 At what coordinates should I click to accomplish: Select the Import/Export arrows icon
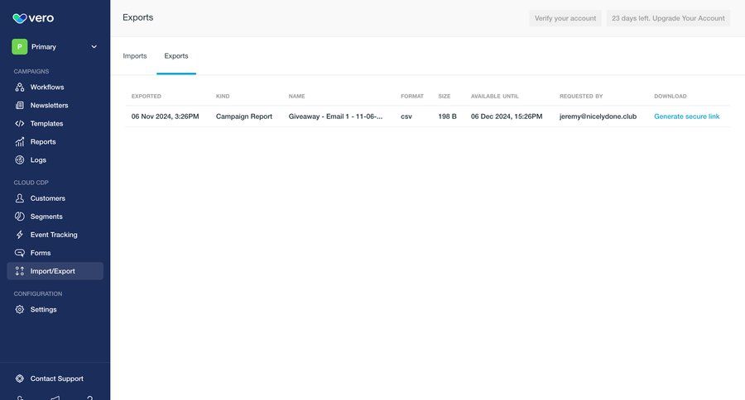pyautogui.click(x=20, y=271)
